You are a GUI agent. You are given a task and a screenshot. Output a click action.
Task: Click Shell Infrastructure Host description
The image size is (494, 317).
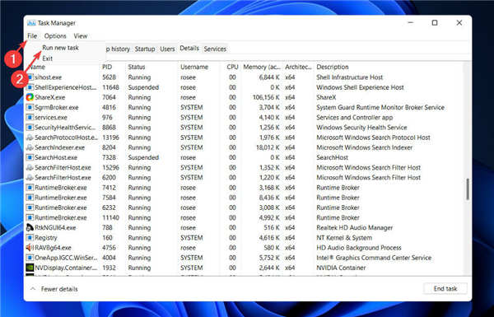[x=349, y=77]
